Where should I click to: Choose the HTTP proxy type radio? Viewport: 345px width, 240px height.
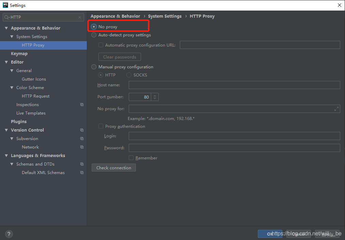click(x=100, y=75)
